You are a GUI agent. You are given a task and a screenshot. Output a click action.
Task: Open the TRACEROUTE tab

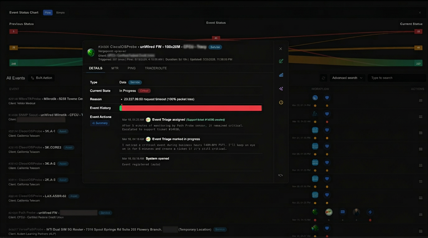point(156,68)
